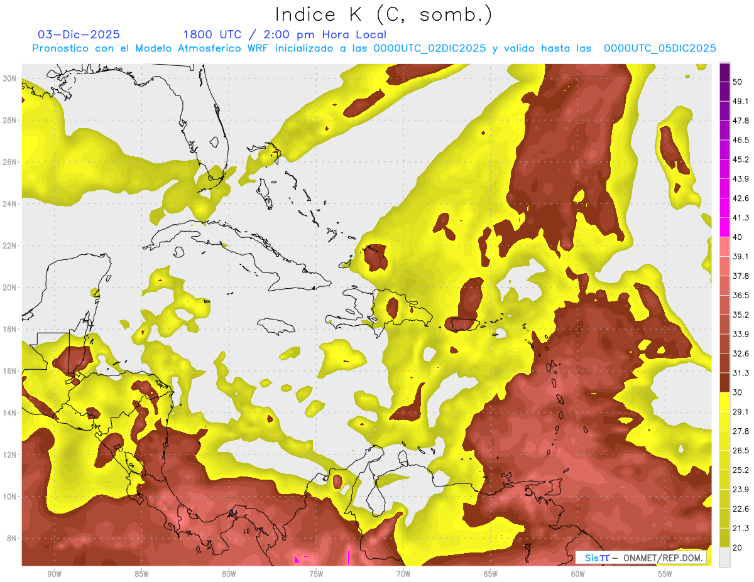This screenshot has height=582, width=754.
Task: Click legend value 25.2
Action: tap(740, 470)
